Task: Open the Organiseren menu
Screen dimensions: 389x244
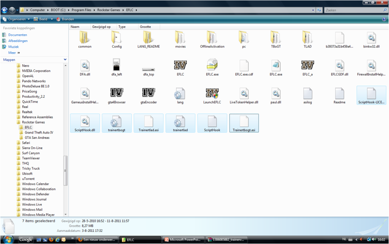Action: tap(16, 19)
